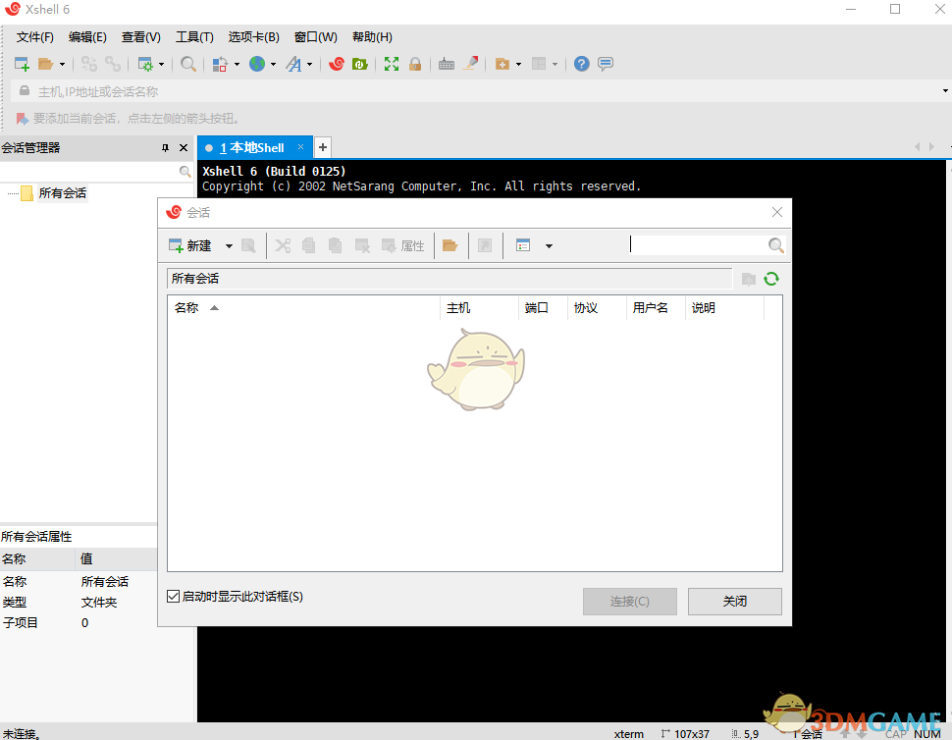Open the view mode dropdown in session dialog

550,245
